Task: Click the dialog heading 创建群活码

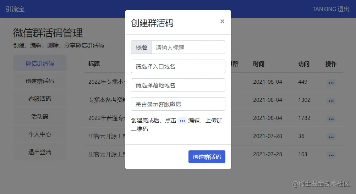Action: (152, 23)
